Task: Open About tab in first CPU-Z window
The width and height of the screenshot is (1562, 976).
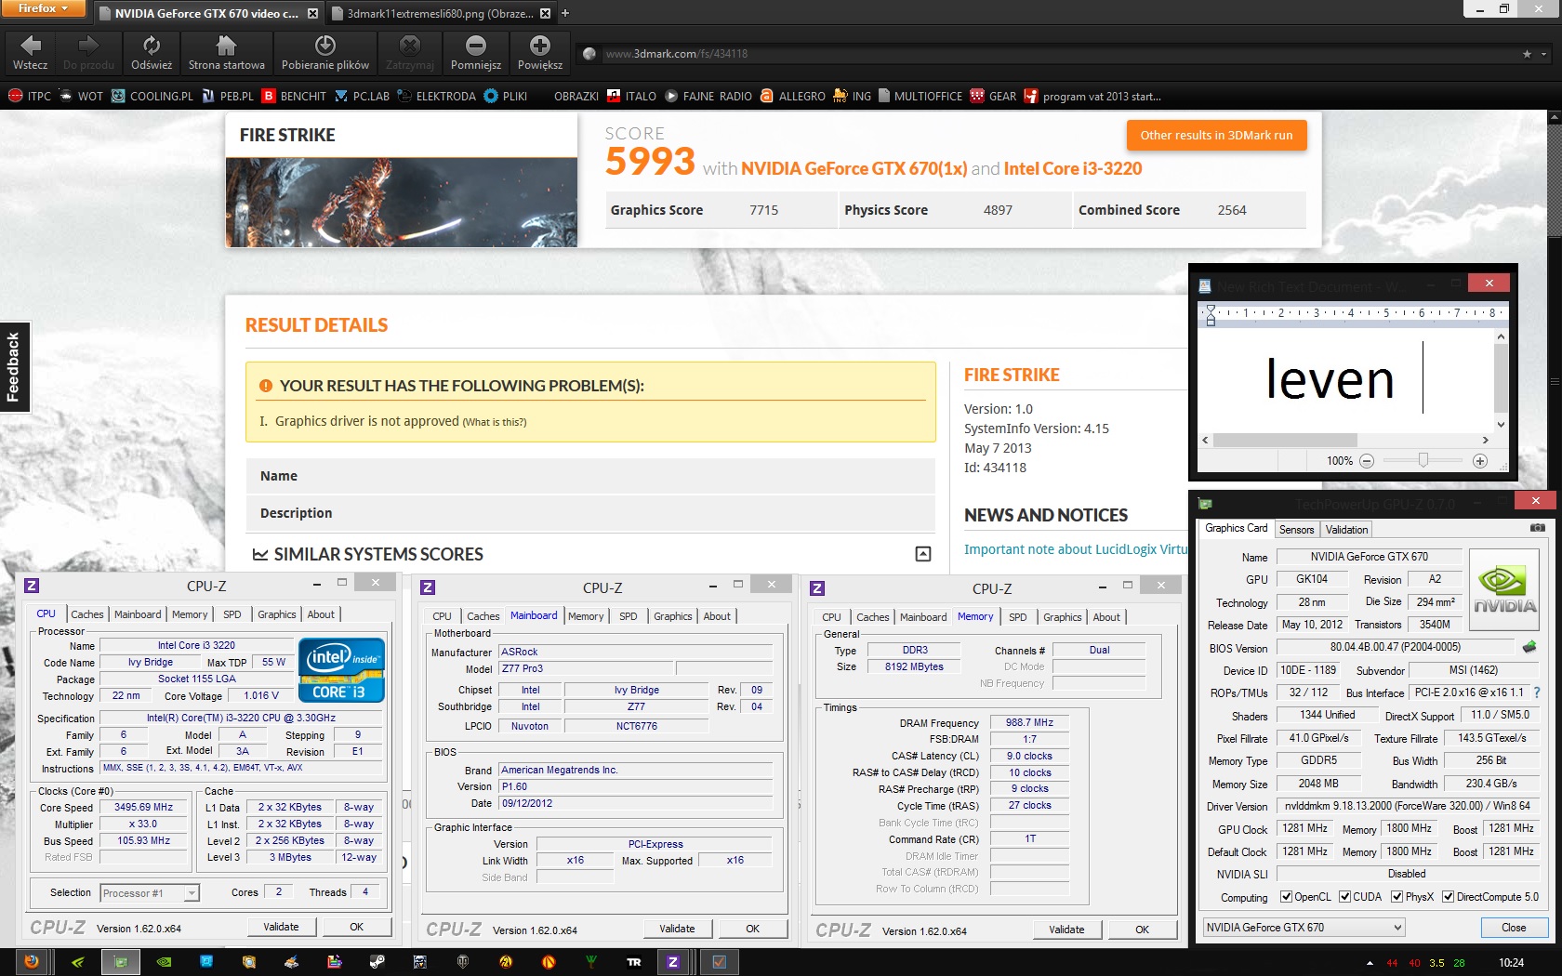Action: [321, 614]
